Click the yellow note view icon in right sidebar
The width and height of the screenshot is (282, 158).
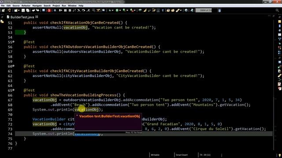tap(279, 22)
